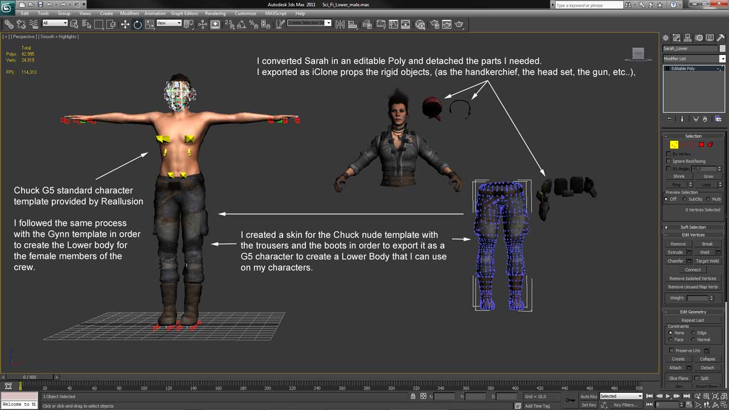
Task: Toggle Percent Snap icon
Action: click(x=253, y=24)
